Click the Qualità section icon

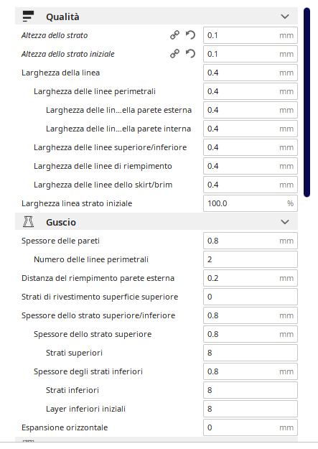click(x=28, y=17)
